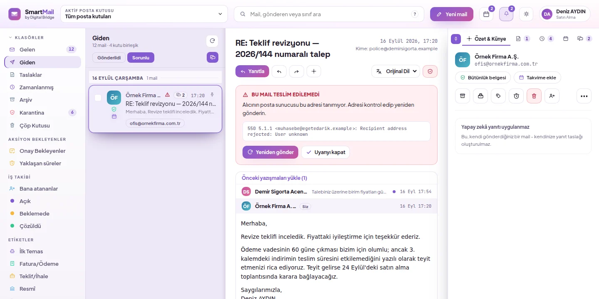Click the stamp icon next to archive
This screenshot has height=299, width=599.
480,96
